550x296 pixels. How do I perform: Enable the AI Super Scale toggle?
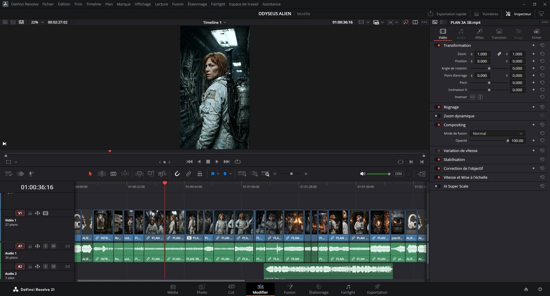[x=437, y=186]
